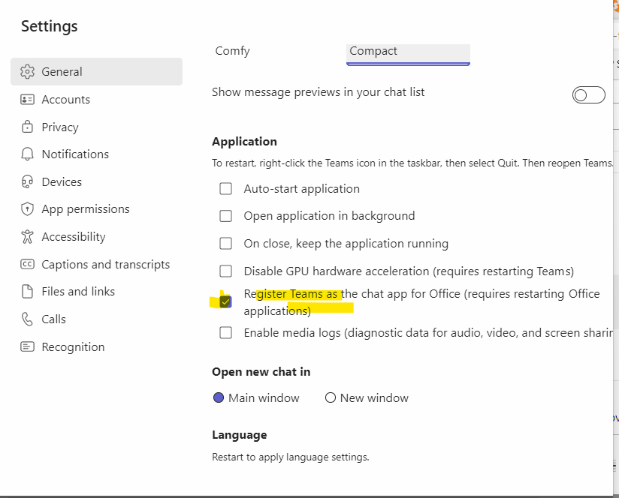The height and width of the screenshot is (498, 619).
Task: Choose Main window for new chats
Action: tap(219, 397)
